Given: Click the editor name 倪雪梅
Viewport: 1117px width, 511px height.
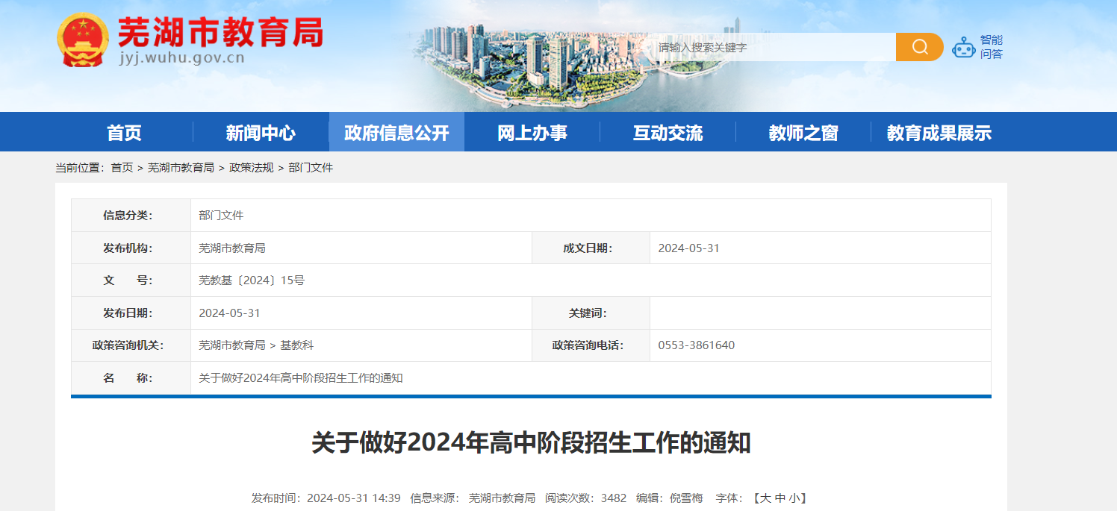Looking at the screenshot, I should point(686,498).
